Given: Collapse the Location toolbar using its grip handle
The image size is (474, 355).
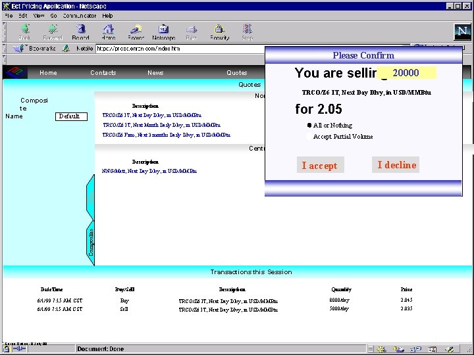Looking at the screenshot, I should click(4, 48).
